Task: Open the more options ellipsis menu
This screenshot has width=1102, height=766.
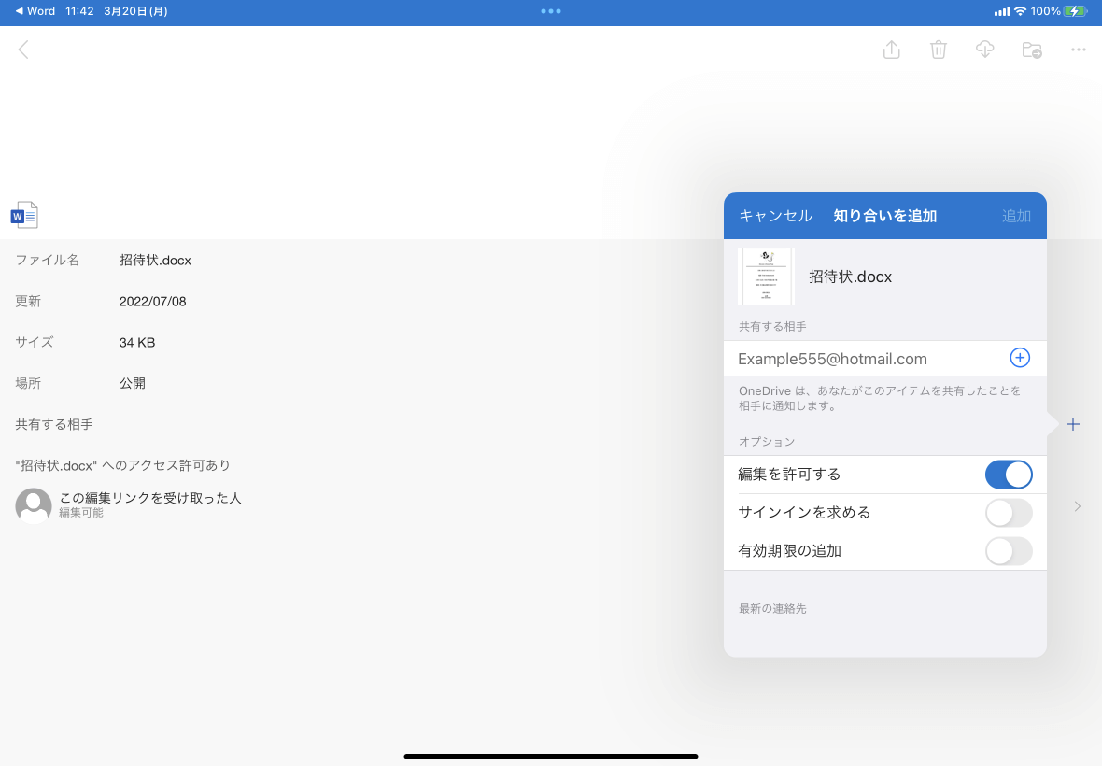Action: coord(1078,50)
